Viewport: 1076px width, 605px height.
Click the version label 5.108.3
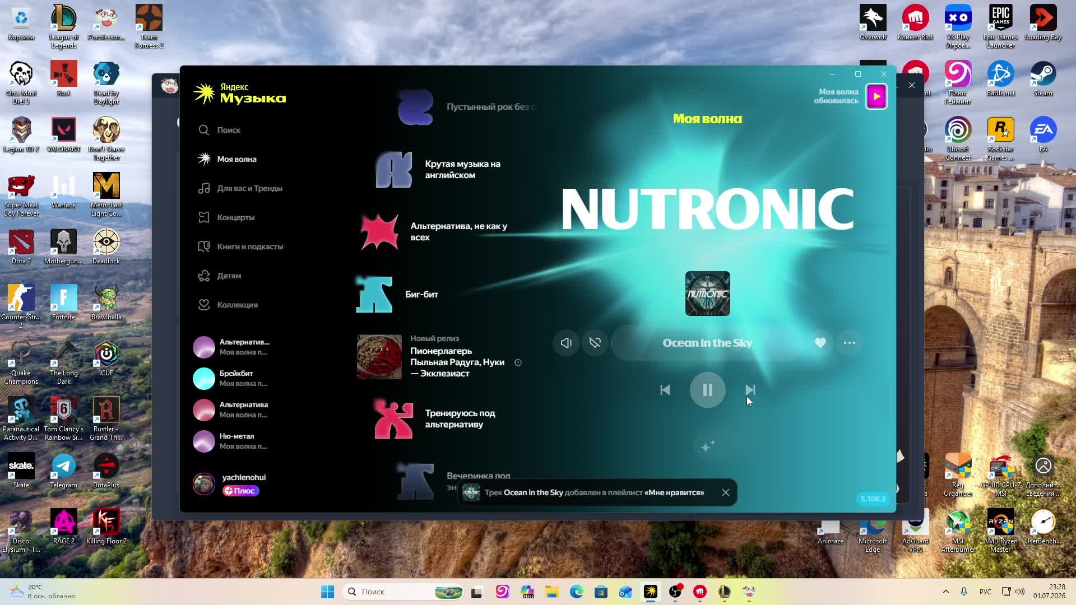[x=873, y=499]
